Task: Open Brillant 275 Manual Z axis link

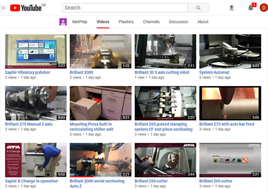Action: coord(29,124)
